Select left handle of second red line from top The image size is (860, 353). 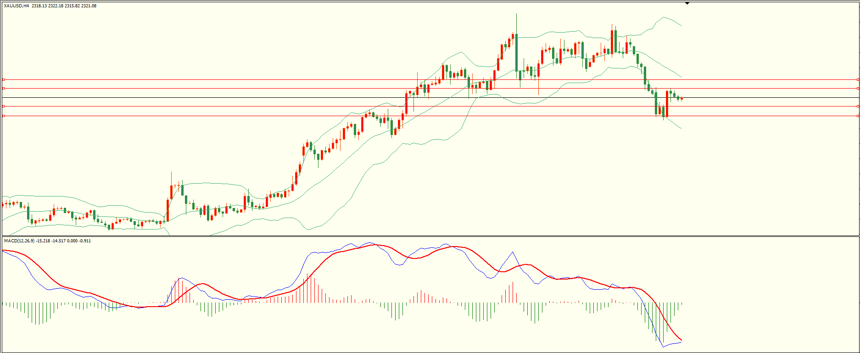(x=4, y=88)
